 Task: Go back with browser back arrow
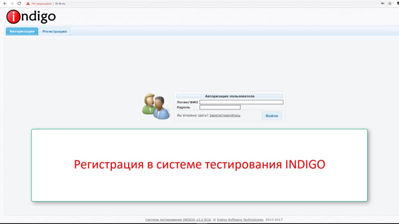[4, 3]
